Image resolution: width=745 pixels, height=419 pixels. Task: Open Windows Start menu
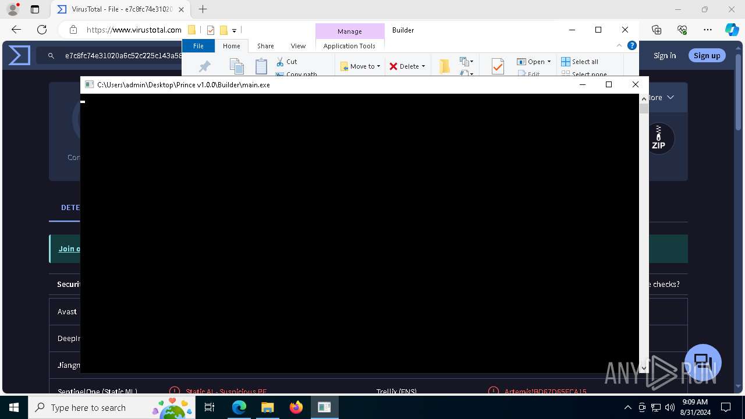click(13, 407)
